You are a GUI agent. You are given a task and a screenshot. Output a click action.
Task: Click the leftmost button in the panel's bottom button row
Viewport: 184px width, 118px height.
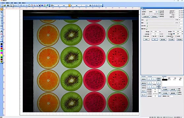tap(146, 40)
